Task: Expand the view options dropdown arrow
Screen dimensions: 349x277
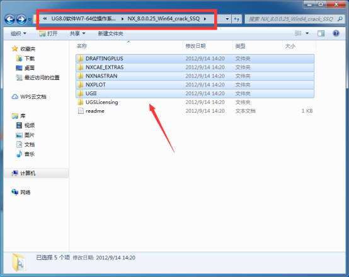Action: 307,33
